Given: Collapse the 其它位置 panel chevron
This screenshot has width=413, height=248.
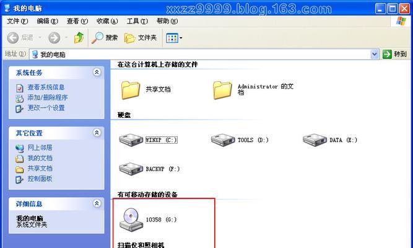Looking at the screenshot, I should tap(97, 133).
